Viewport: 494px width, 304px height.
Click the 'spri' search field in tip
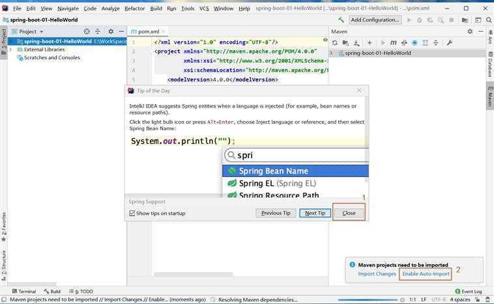click(x=296, y=155)
